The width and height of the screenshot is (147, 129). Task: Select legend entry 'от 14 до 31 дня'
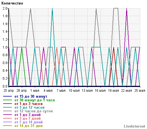click(x=29, y=126)
